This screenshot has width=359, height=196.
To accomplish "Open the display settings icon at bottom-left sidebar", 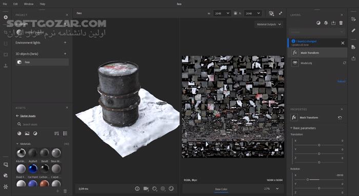I will pyautogui.click(x=6, y=164).
